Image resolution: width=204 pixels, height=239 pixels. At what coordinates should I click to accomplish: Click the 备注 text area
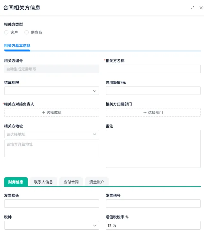tap(153, 149)
